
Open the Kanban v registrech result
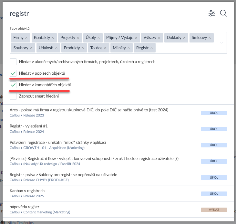click(x=27, y=191)
